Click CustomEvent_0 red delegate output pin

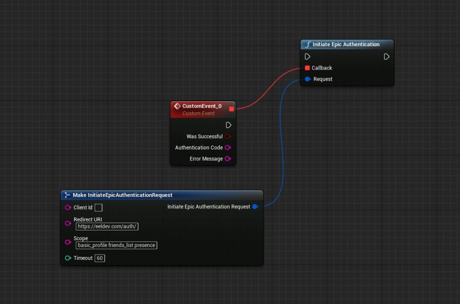(231, 109)
